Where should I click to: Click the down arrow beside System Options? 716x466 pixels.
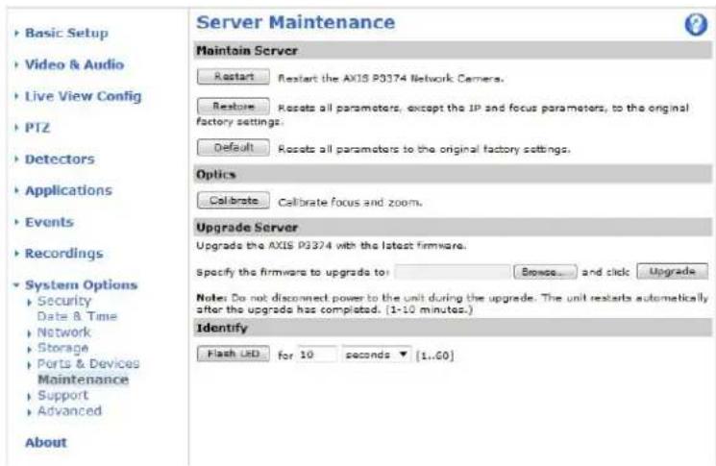point(16,285)
